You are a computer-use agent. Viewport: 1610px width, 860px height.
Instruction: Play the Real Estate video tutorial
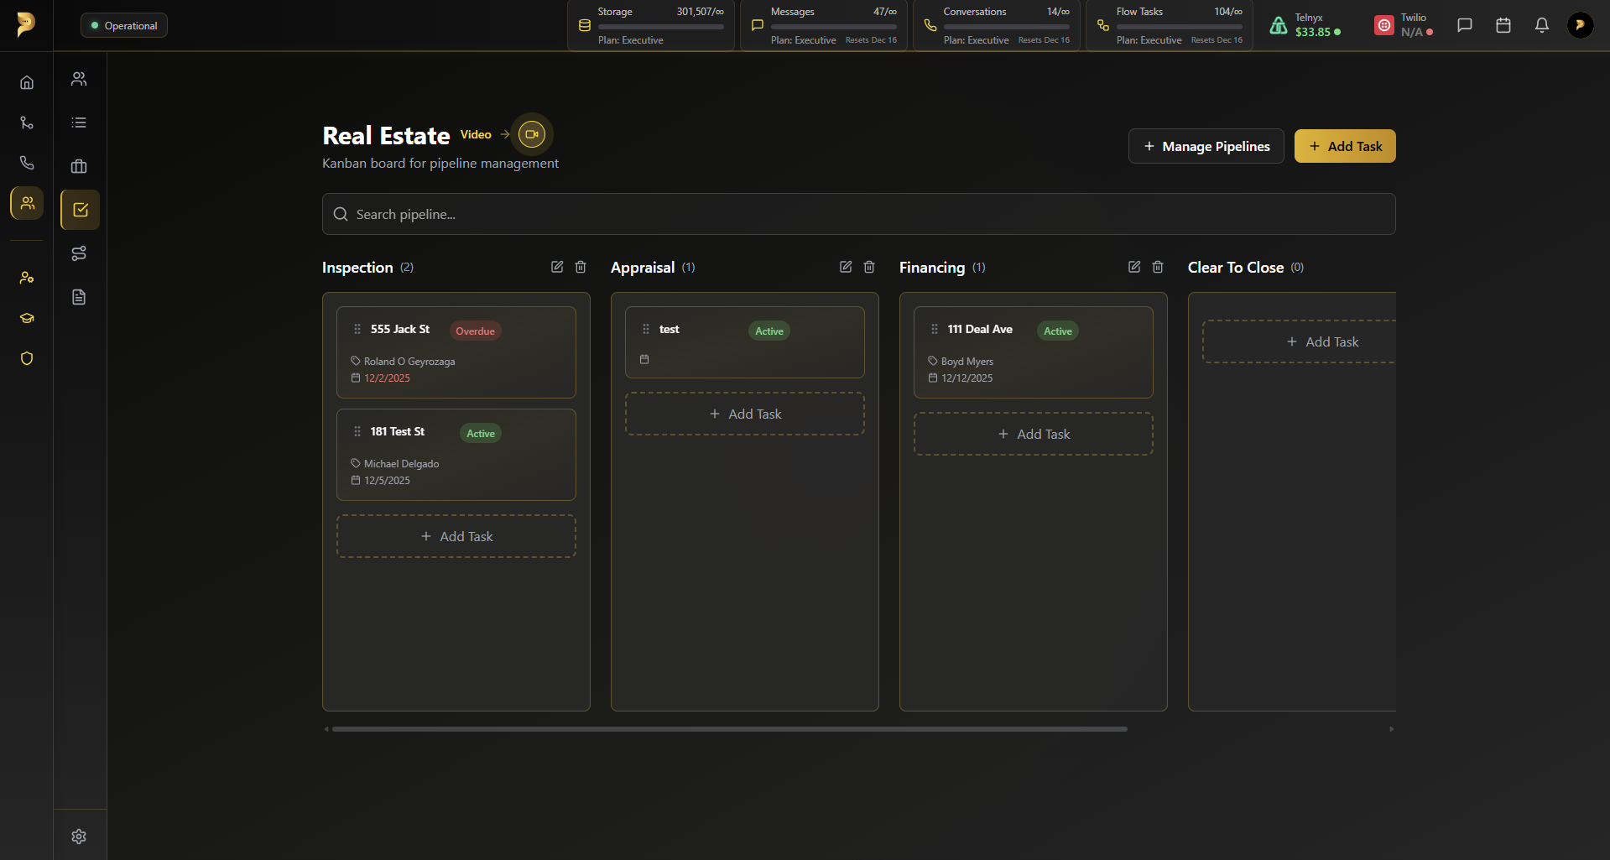(532, 134)
